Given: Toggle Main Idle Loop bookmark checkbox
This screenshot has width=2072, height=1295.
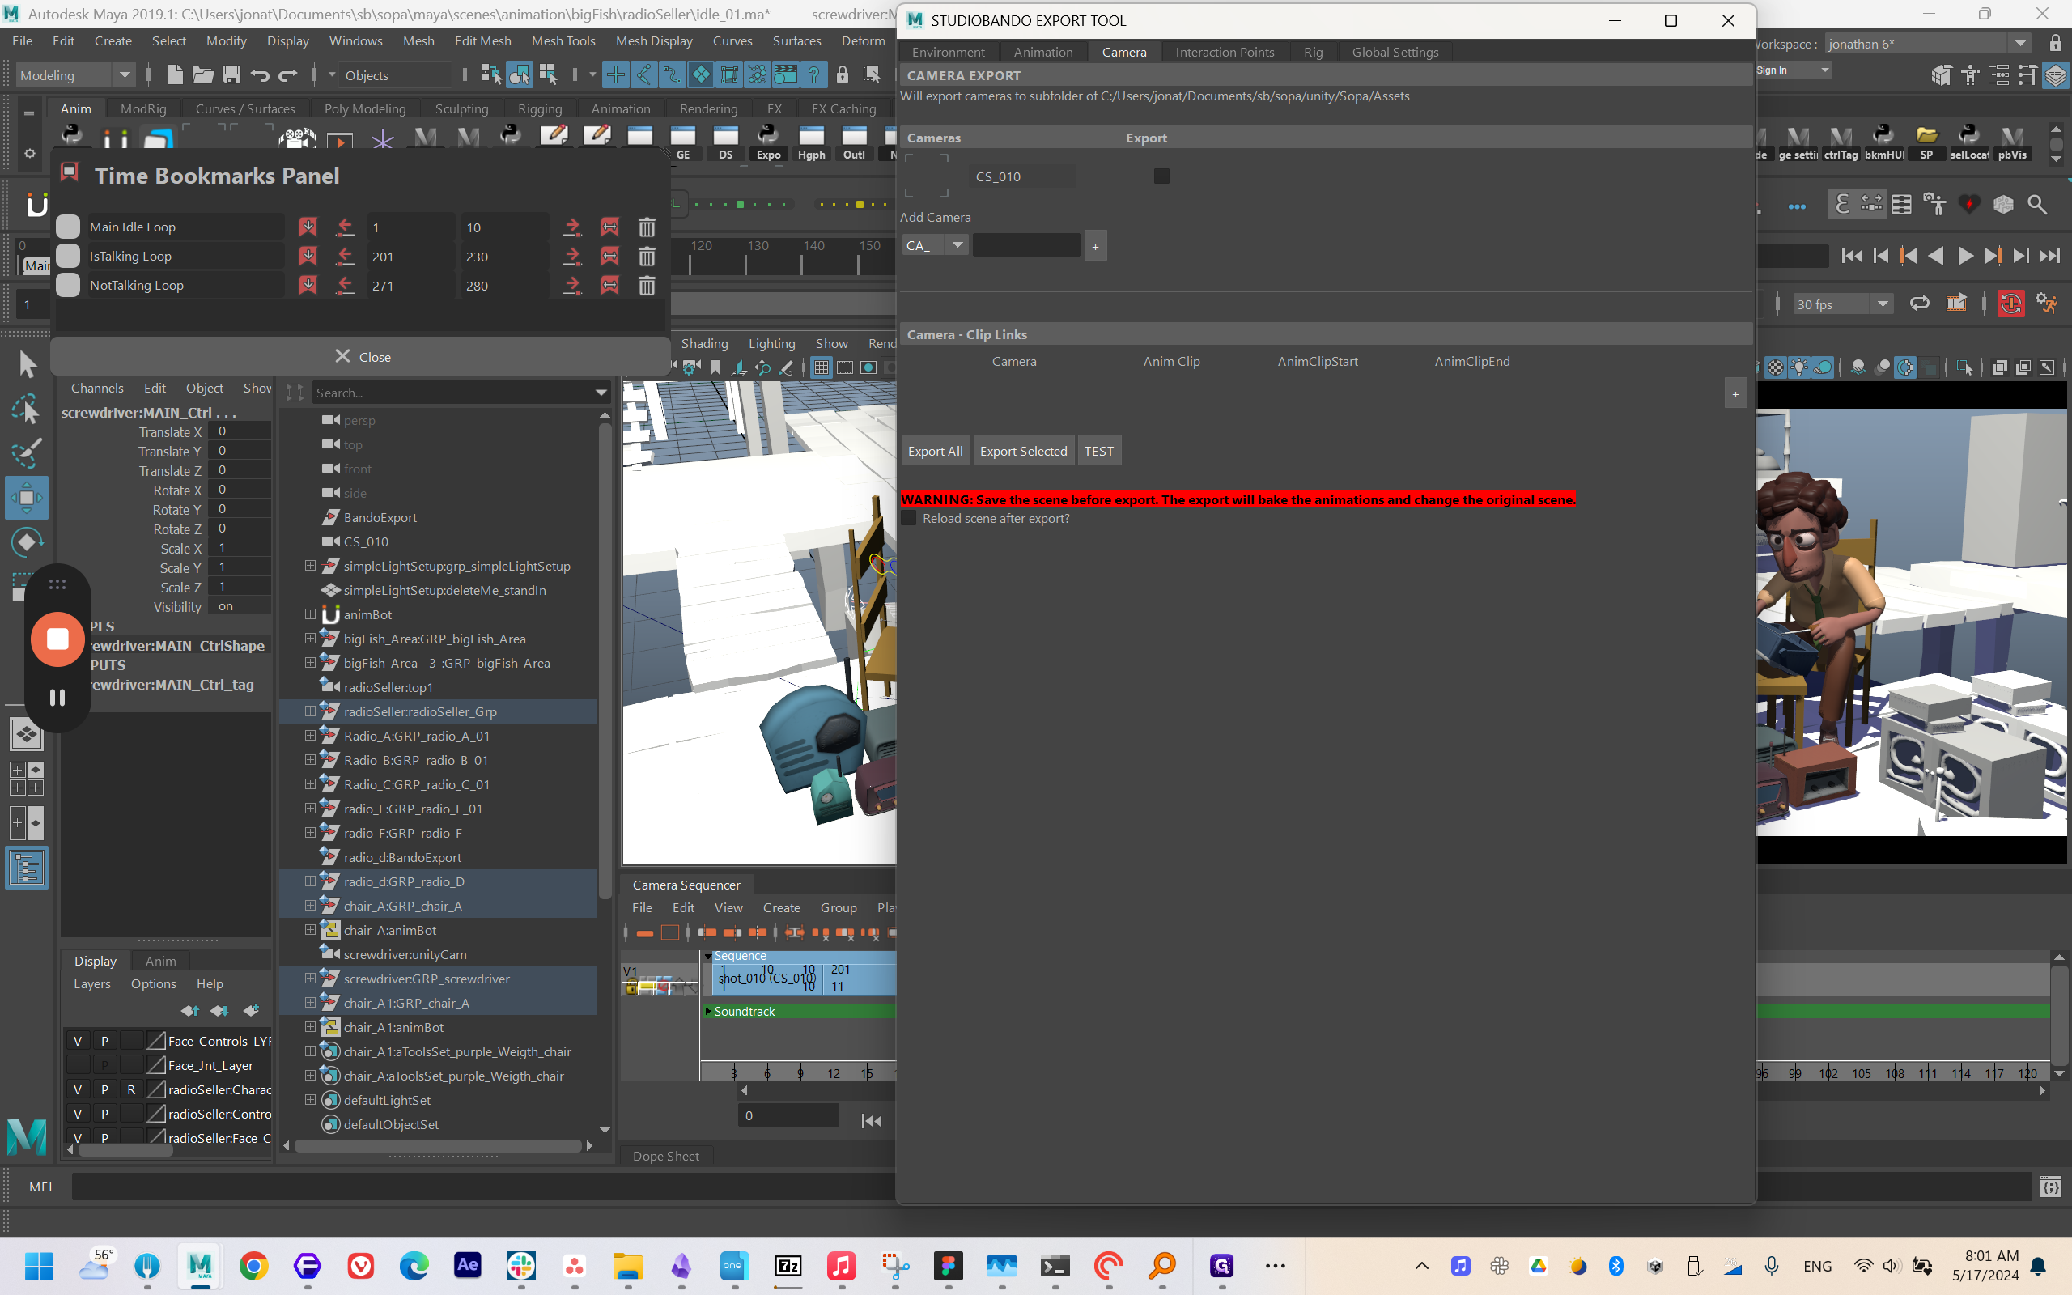Looking at the screenshot, I should tap(68, 226).
